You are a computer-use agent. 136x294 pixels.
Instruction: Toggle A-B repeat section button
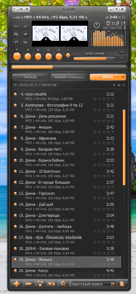(x=16, y=26)
